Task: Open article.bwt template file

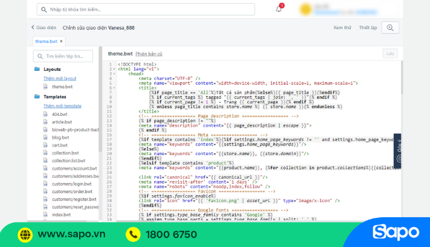Action: (62, 122)
